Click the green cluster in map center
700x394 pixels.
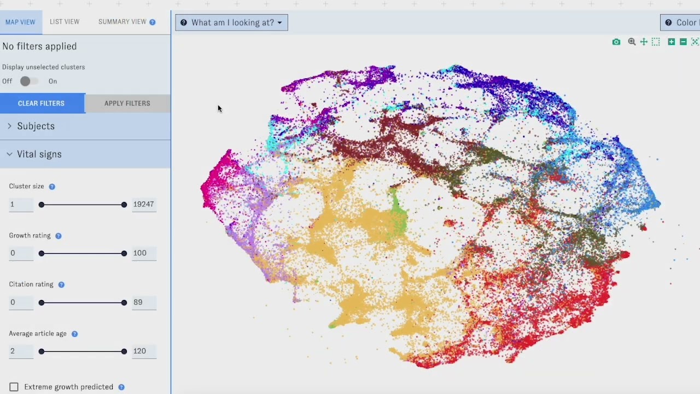tap(398, 213)
